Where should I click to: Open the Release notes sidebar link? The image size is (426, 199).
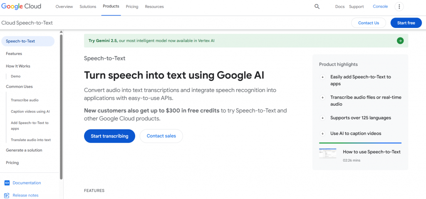tap(25, 195)
